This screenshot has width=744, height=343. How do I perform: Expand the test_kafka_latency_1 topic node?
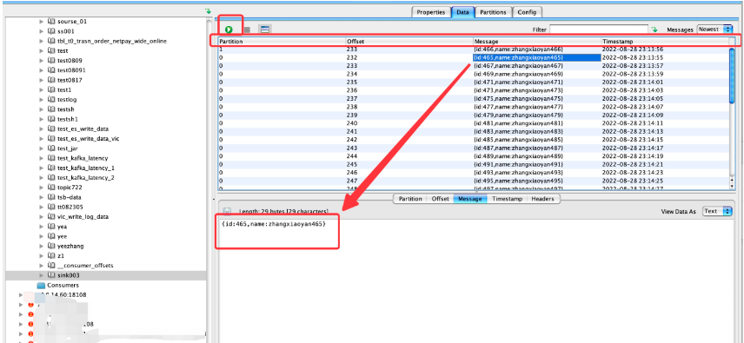(41, 168)
